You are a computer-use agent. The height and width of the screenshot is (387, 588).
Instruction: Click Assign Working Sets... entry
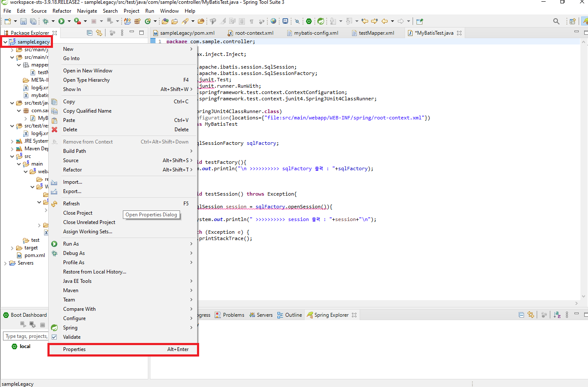[x=123, y=232]
